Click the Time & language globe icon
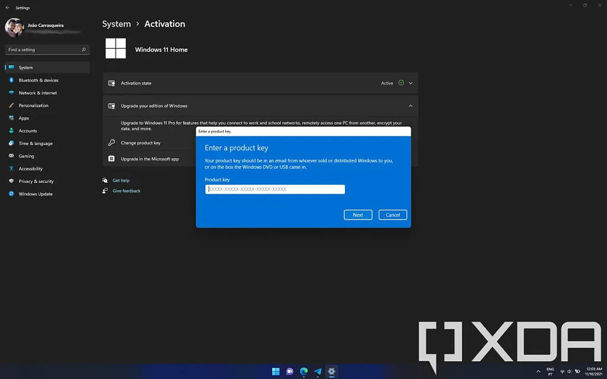 point(11,143)
